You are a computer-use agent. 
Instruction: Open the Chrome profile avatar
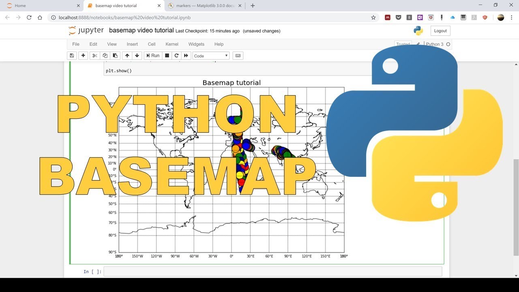pyautogui.click(x=501, y=17)
